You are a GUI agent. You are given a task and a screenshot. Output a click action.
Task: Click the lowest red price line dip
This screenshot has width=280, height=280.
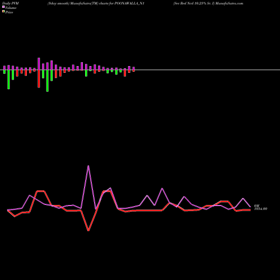coord(88,231)
